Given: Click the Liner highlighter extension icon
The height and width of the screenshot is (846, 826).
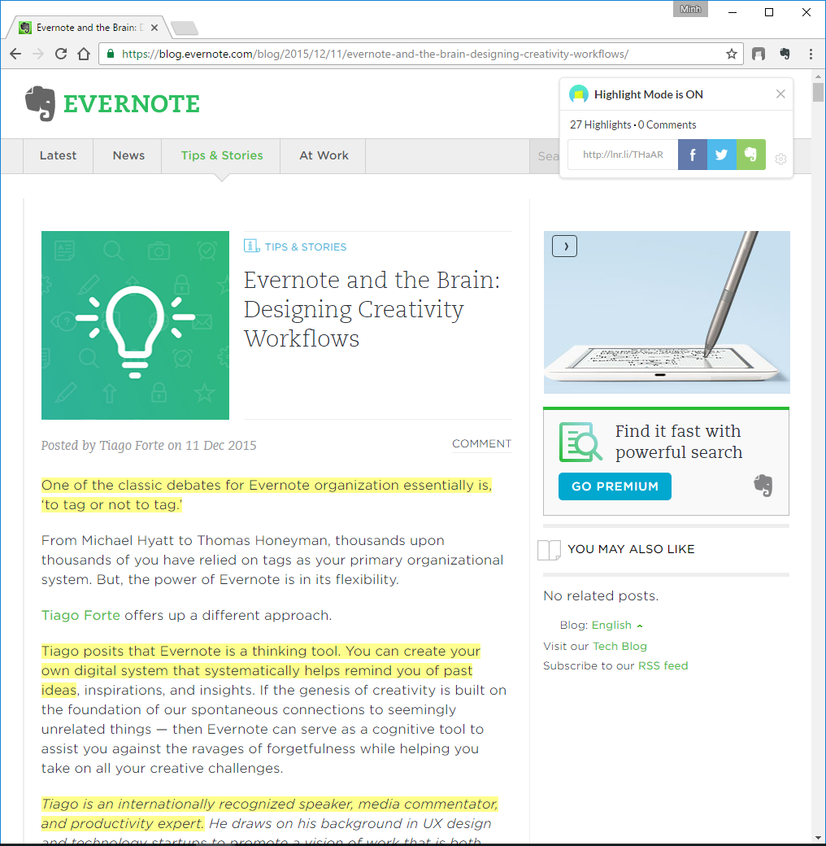Looking at the screenshot, I should click(x=759, y=54).
